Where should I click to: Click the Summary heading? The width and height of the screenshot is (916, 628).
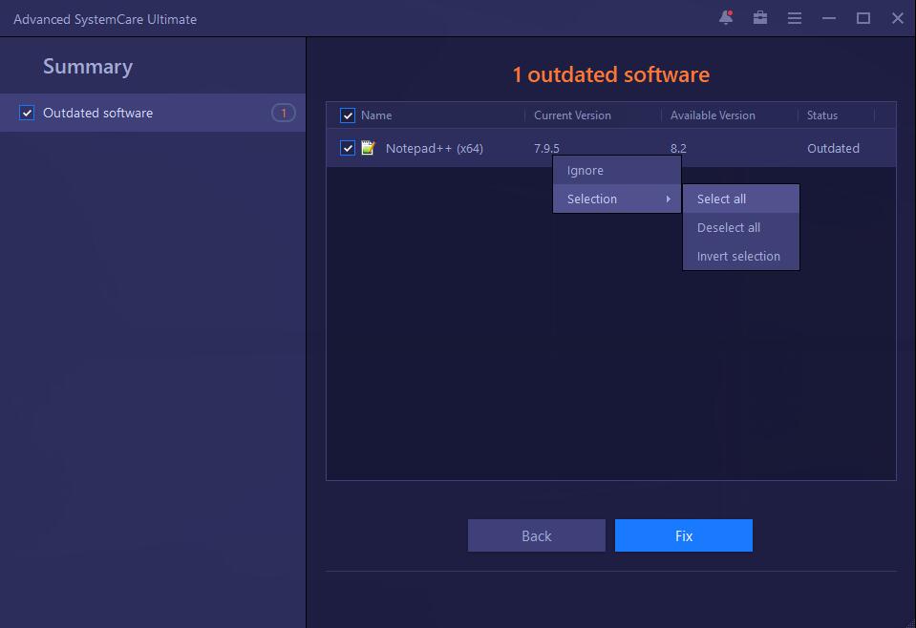88,67
